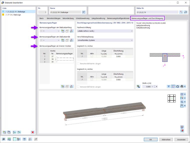Click the OK button
190x143 pixels.
point(150,139)
